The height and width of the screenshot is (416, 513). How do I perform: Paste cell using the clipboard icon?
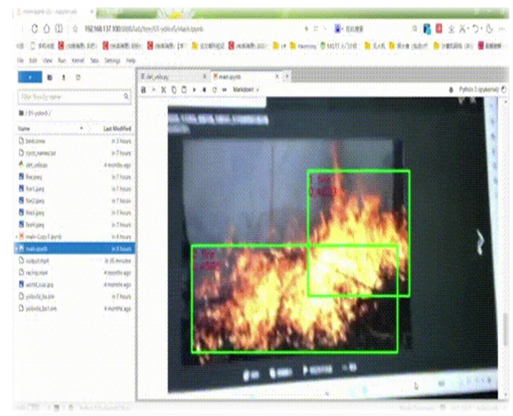[x=184, y=90]
